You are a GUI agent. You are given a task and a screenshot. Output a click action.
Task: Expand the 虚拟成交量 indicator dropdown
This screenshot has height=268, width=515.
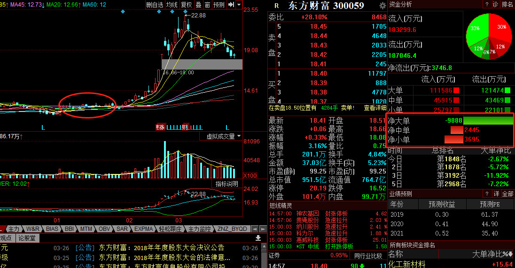point(239,136)
